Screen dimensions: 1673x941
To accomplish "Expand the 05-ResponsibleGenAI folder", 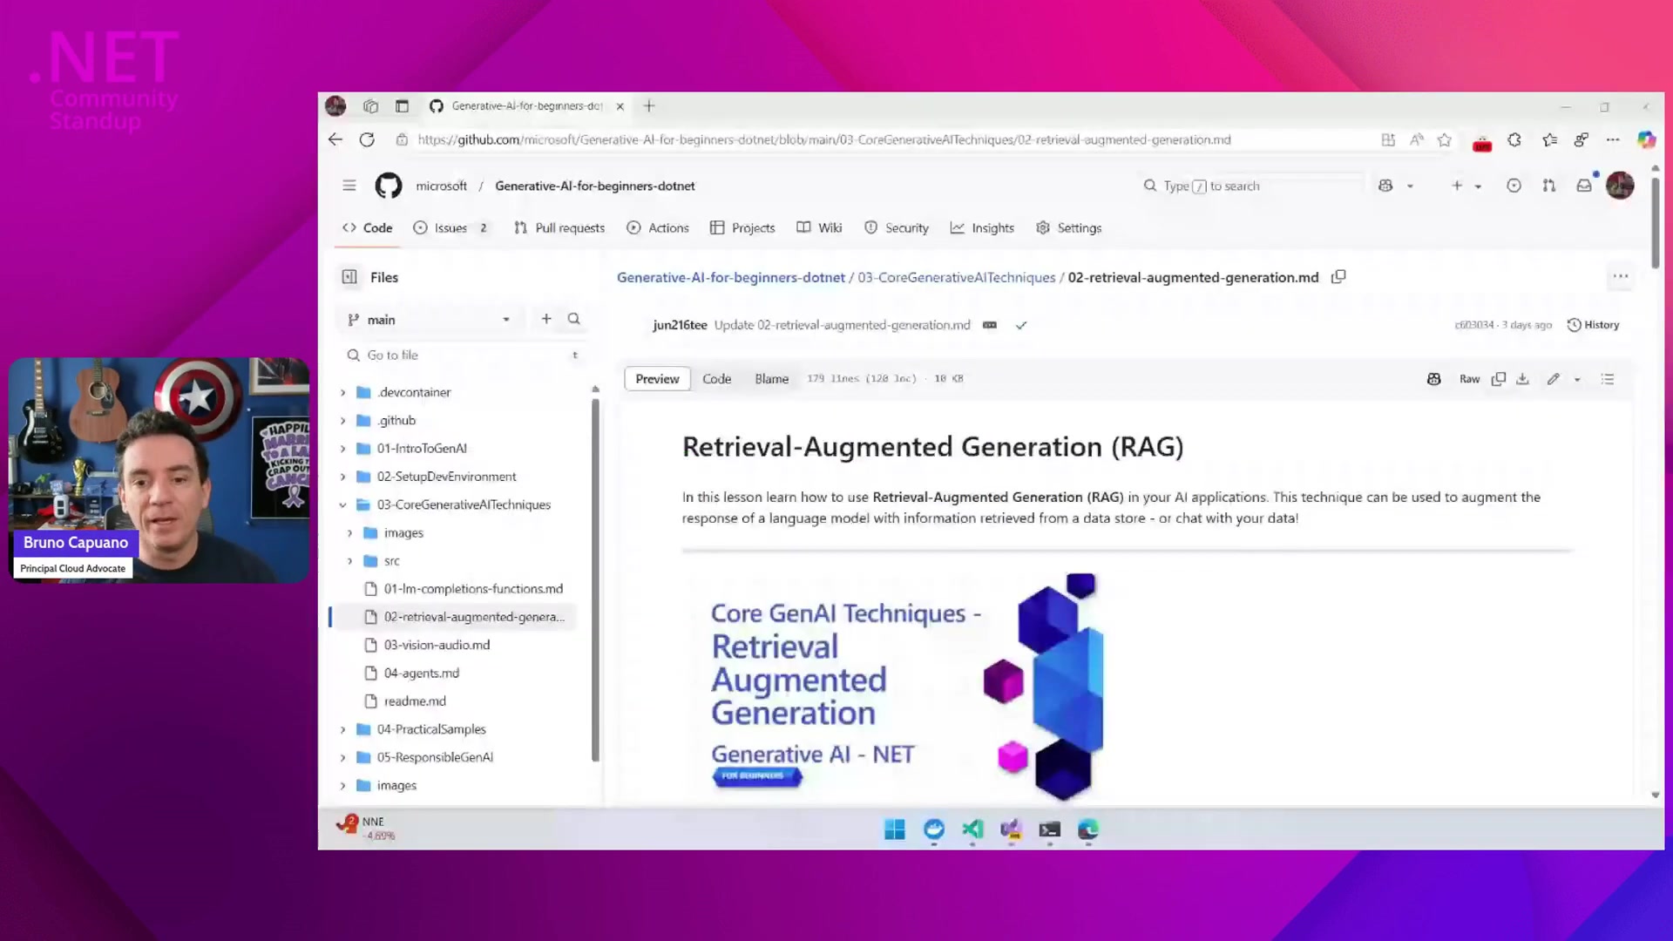I will tap(342, 758).
